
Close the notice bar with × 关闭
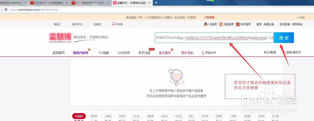tap(300, 18)
